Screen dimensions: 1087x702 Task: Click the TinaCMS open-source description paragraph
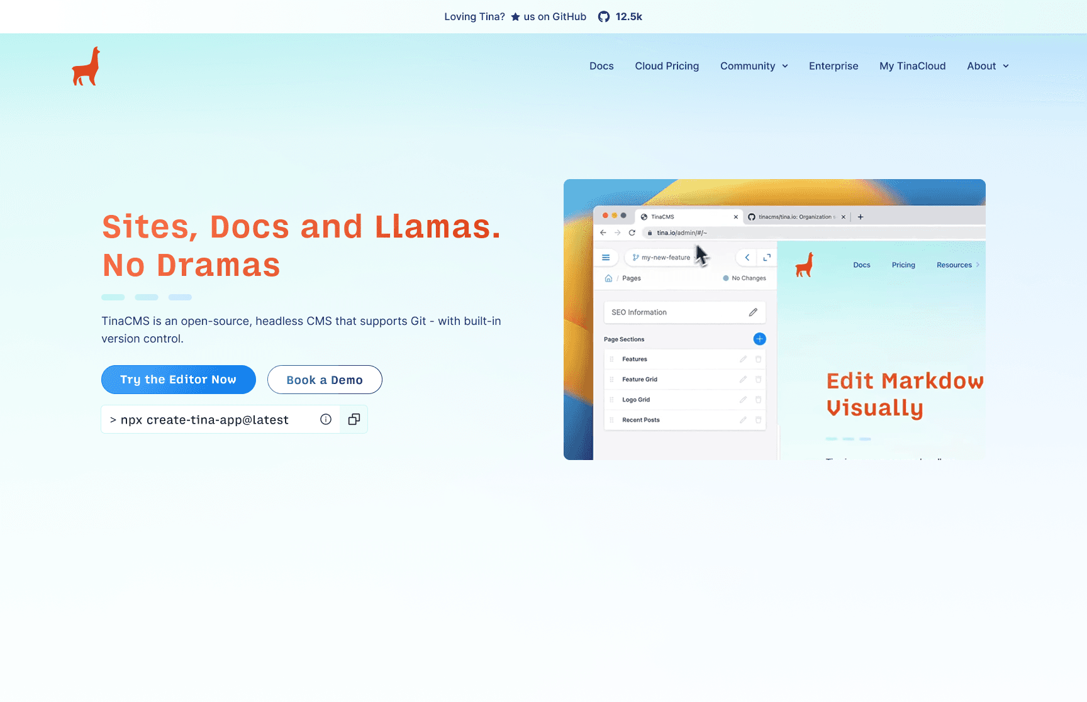pos(301,330)
